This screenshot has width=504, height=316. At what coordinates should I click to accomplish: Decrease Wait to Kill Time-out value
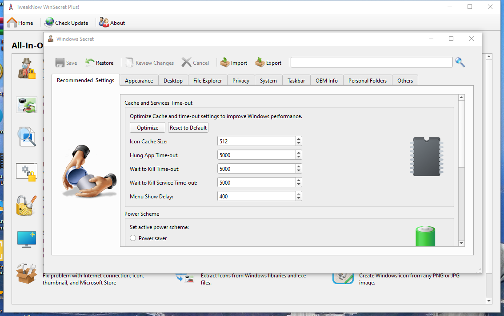pyautogui.click(x=299, y=171)
